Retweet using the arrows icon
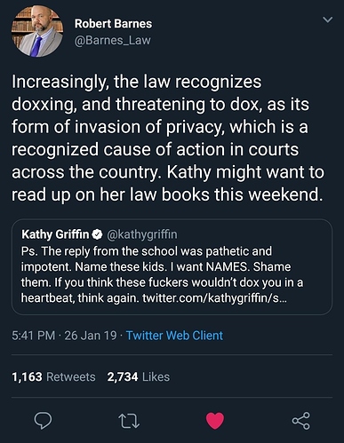The width and height of the screenshot is (344, 443). (129, 421)
